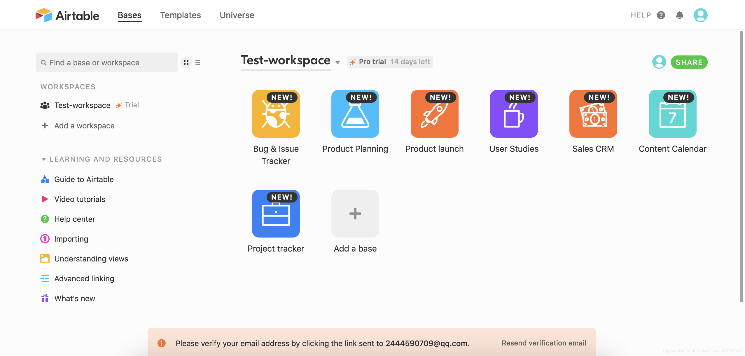Click the Product Planning base name
This screenshot has width=745, height=356.
point(355,149)
